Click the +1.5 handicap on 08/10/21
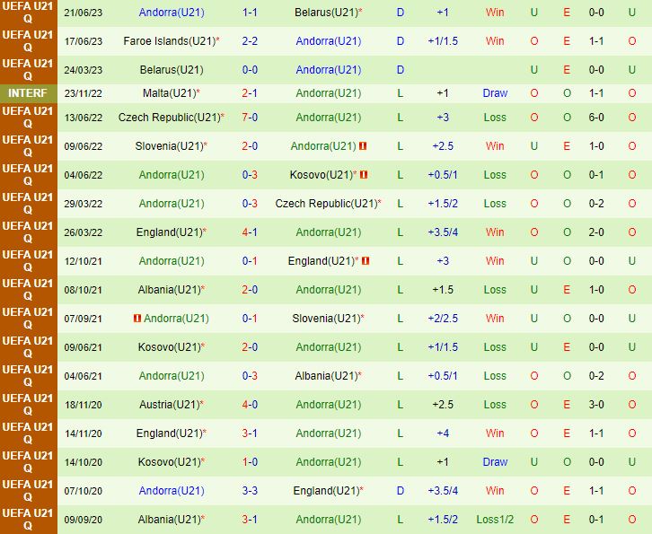The image size is (652, 534). click(443, 290)
